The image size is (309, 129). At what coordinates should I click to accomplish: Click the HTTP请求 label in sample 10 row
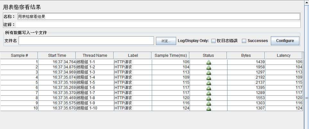tap(123, 108)
